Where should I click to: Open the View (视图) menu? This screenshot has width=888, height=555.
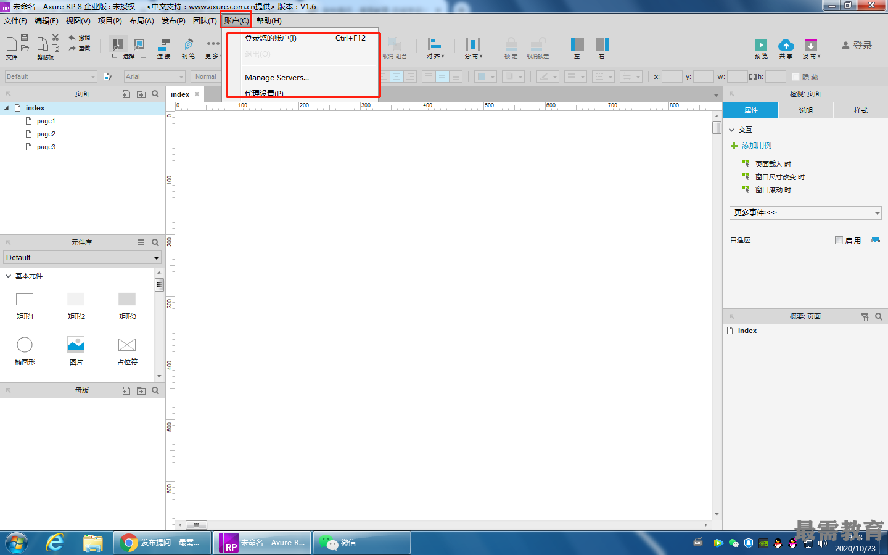tap(78, 21)
